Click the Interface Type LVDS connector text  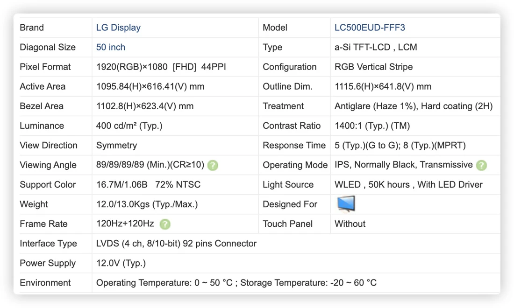(176, 244)
